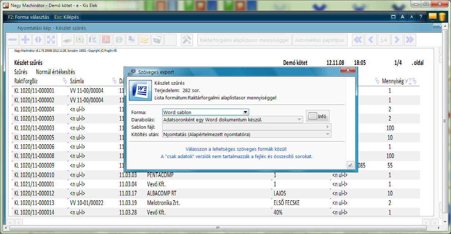Click the fit whole page expand icon
This screenshot has height=234, width=451.
pos(51,40)
